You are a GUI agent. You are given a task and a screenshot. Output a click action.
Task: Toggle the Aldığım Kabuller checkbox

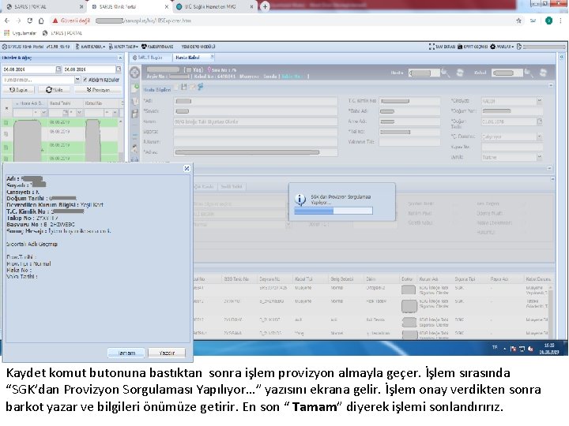[x=85, y=80]
